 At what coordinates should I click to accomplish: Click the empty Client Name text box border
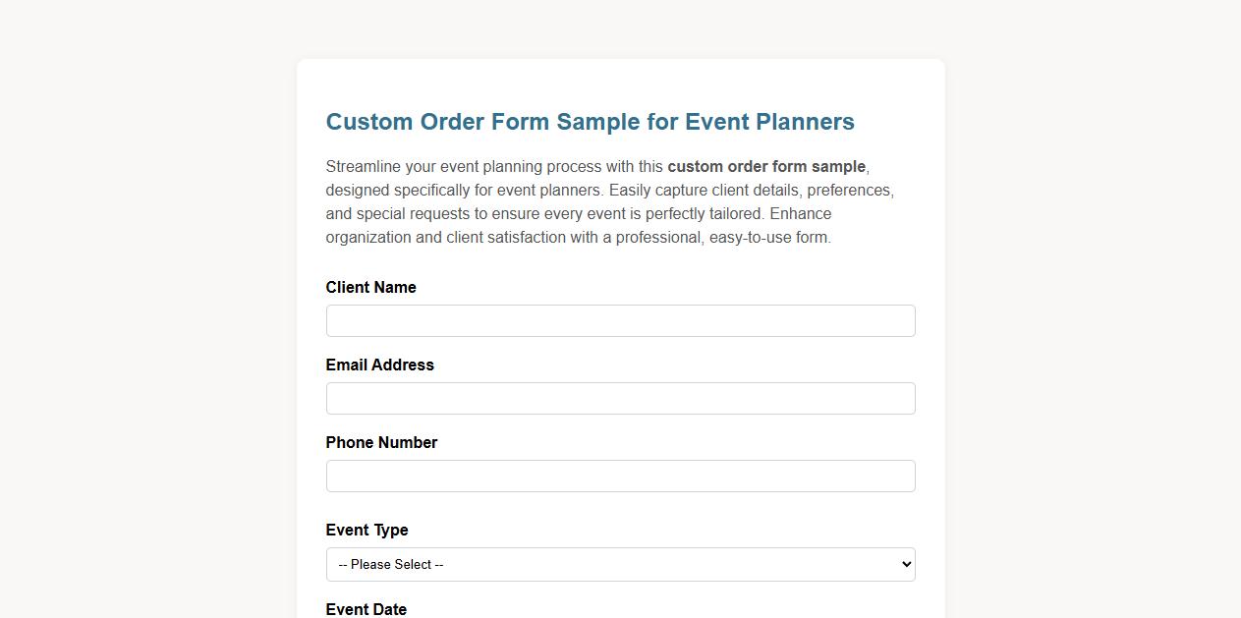point(620,306)
